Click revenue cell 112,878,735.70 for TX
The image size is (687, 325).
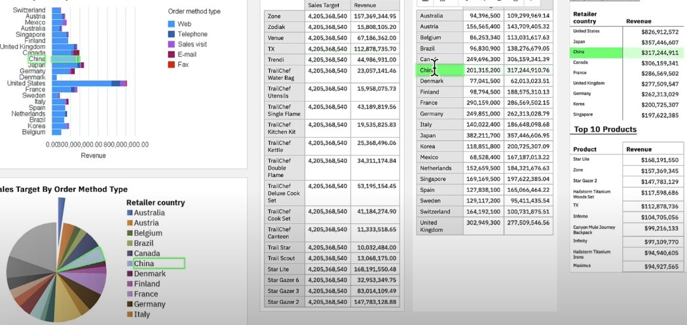point(375,48)
